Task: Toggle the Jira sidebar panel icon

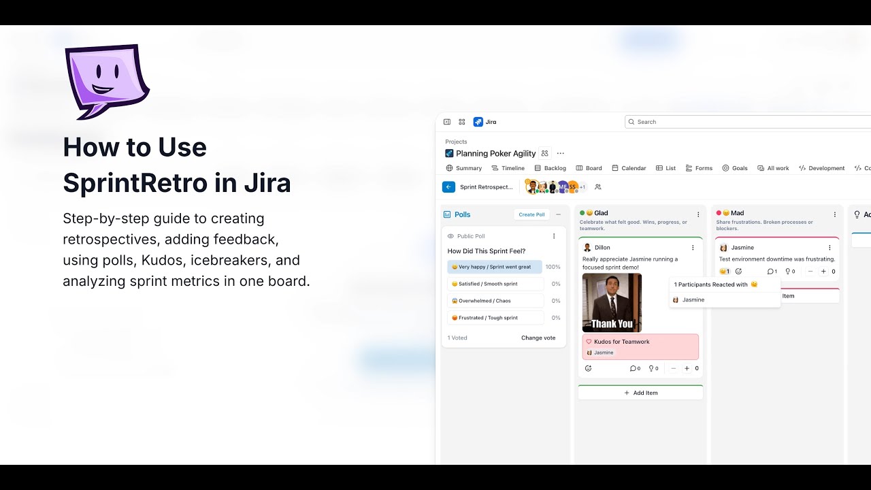Action: tap(447, 122)
